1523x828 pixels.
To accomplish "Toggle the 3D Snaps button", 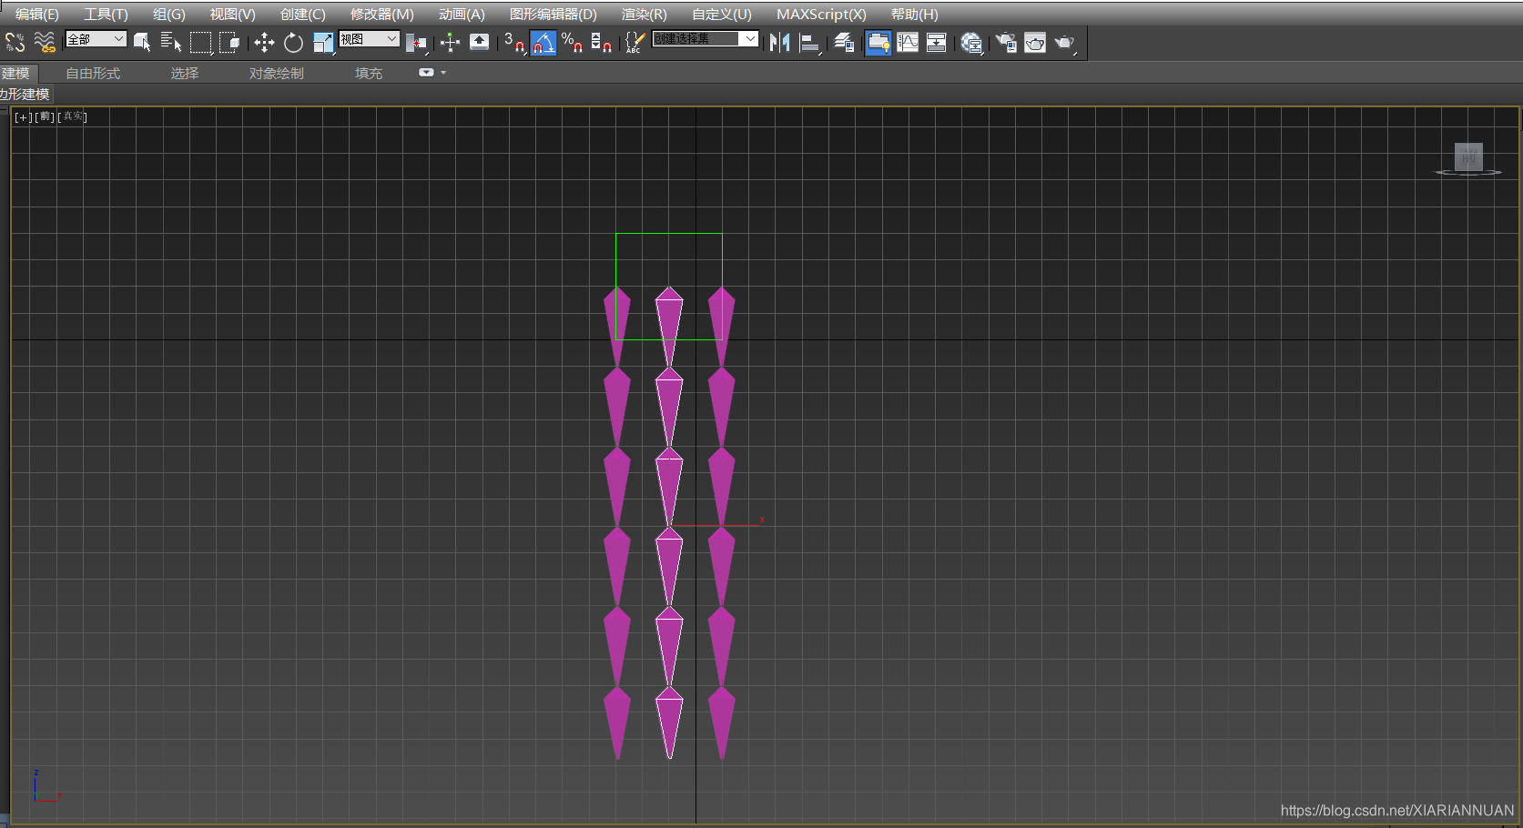I will pos(514,42).
